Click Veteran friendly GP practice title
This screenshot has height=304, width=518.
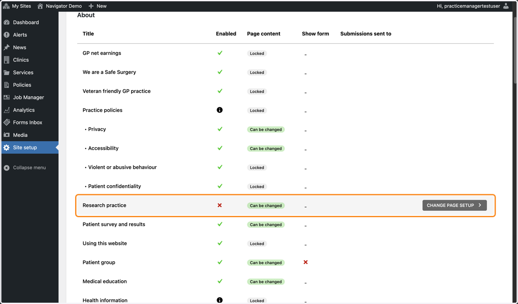[117, 91]
